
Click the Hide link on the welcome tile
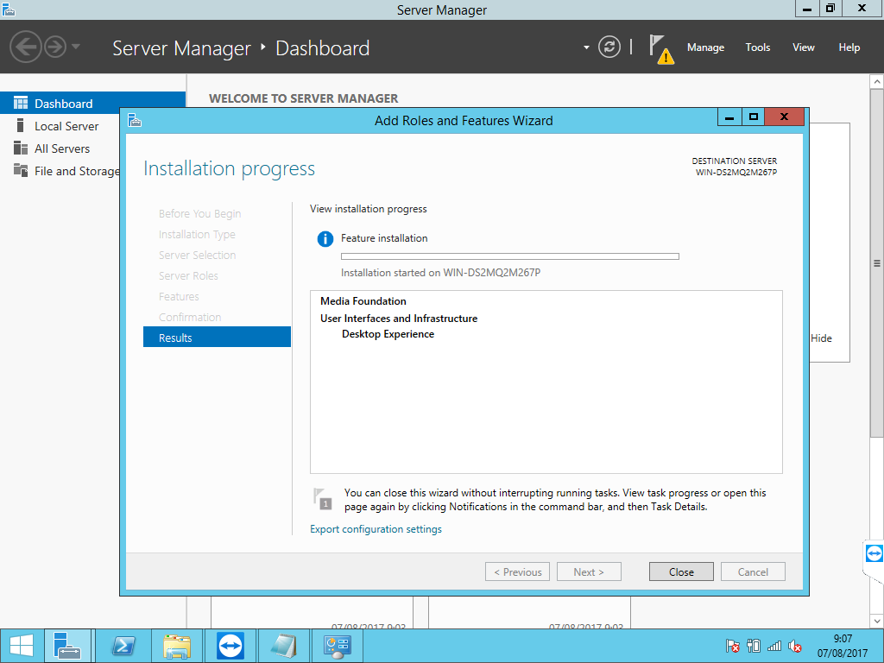pos(821,338)
